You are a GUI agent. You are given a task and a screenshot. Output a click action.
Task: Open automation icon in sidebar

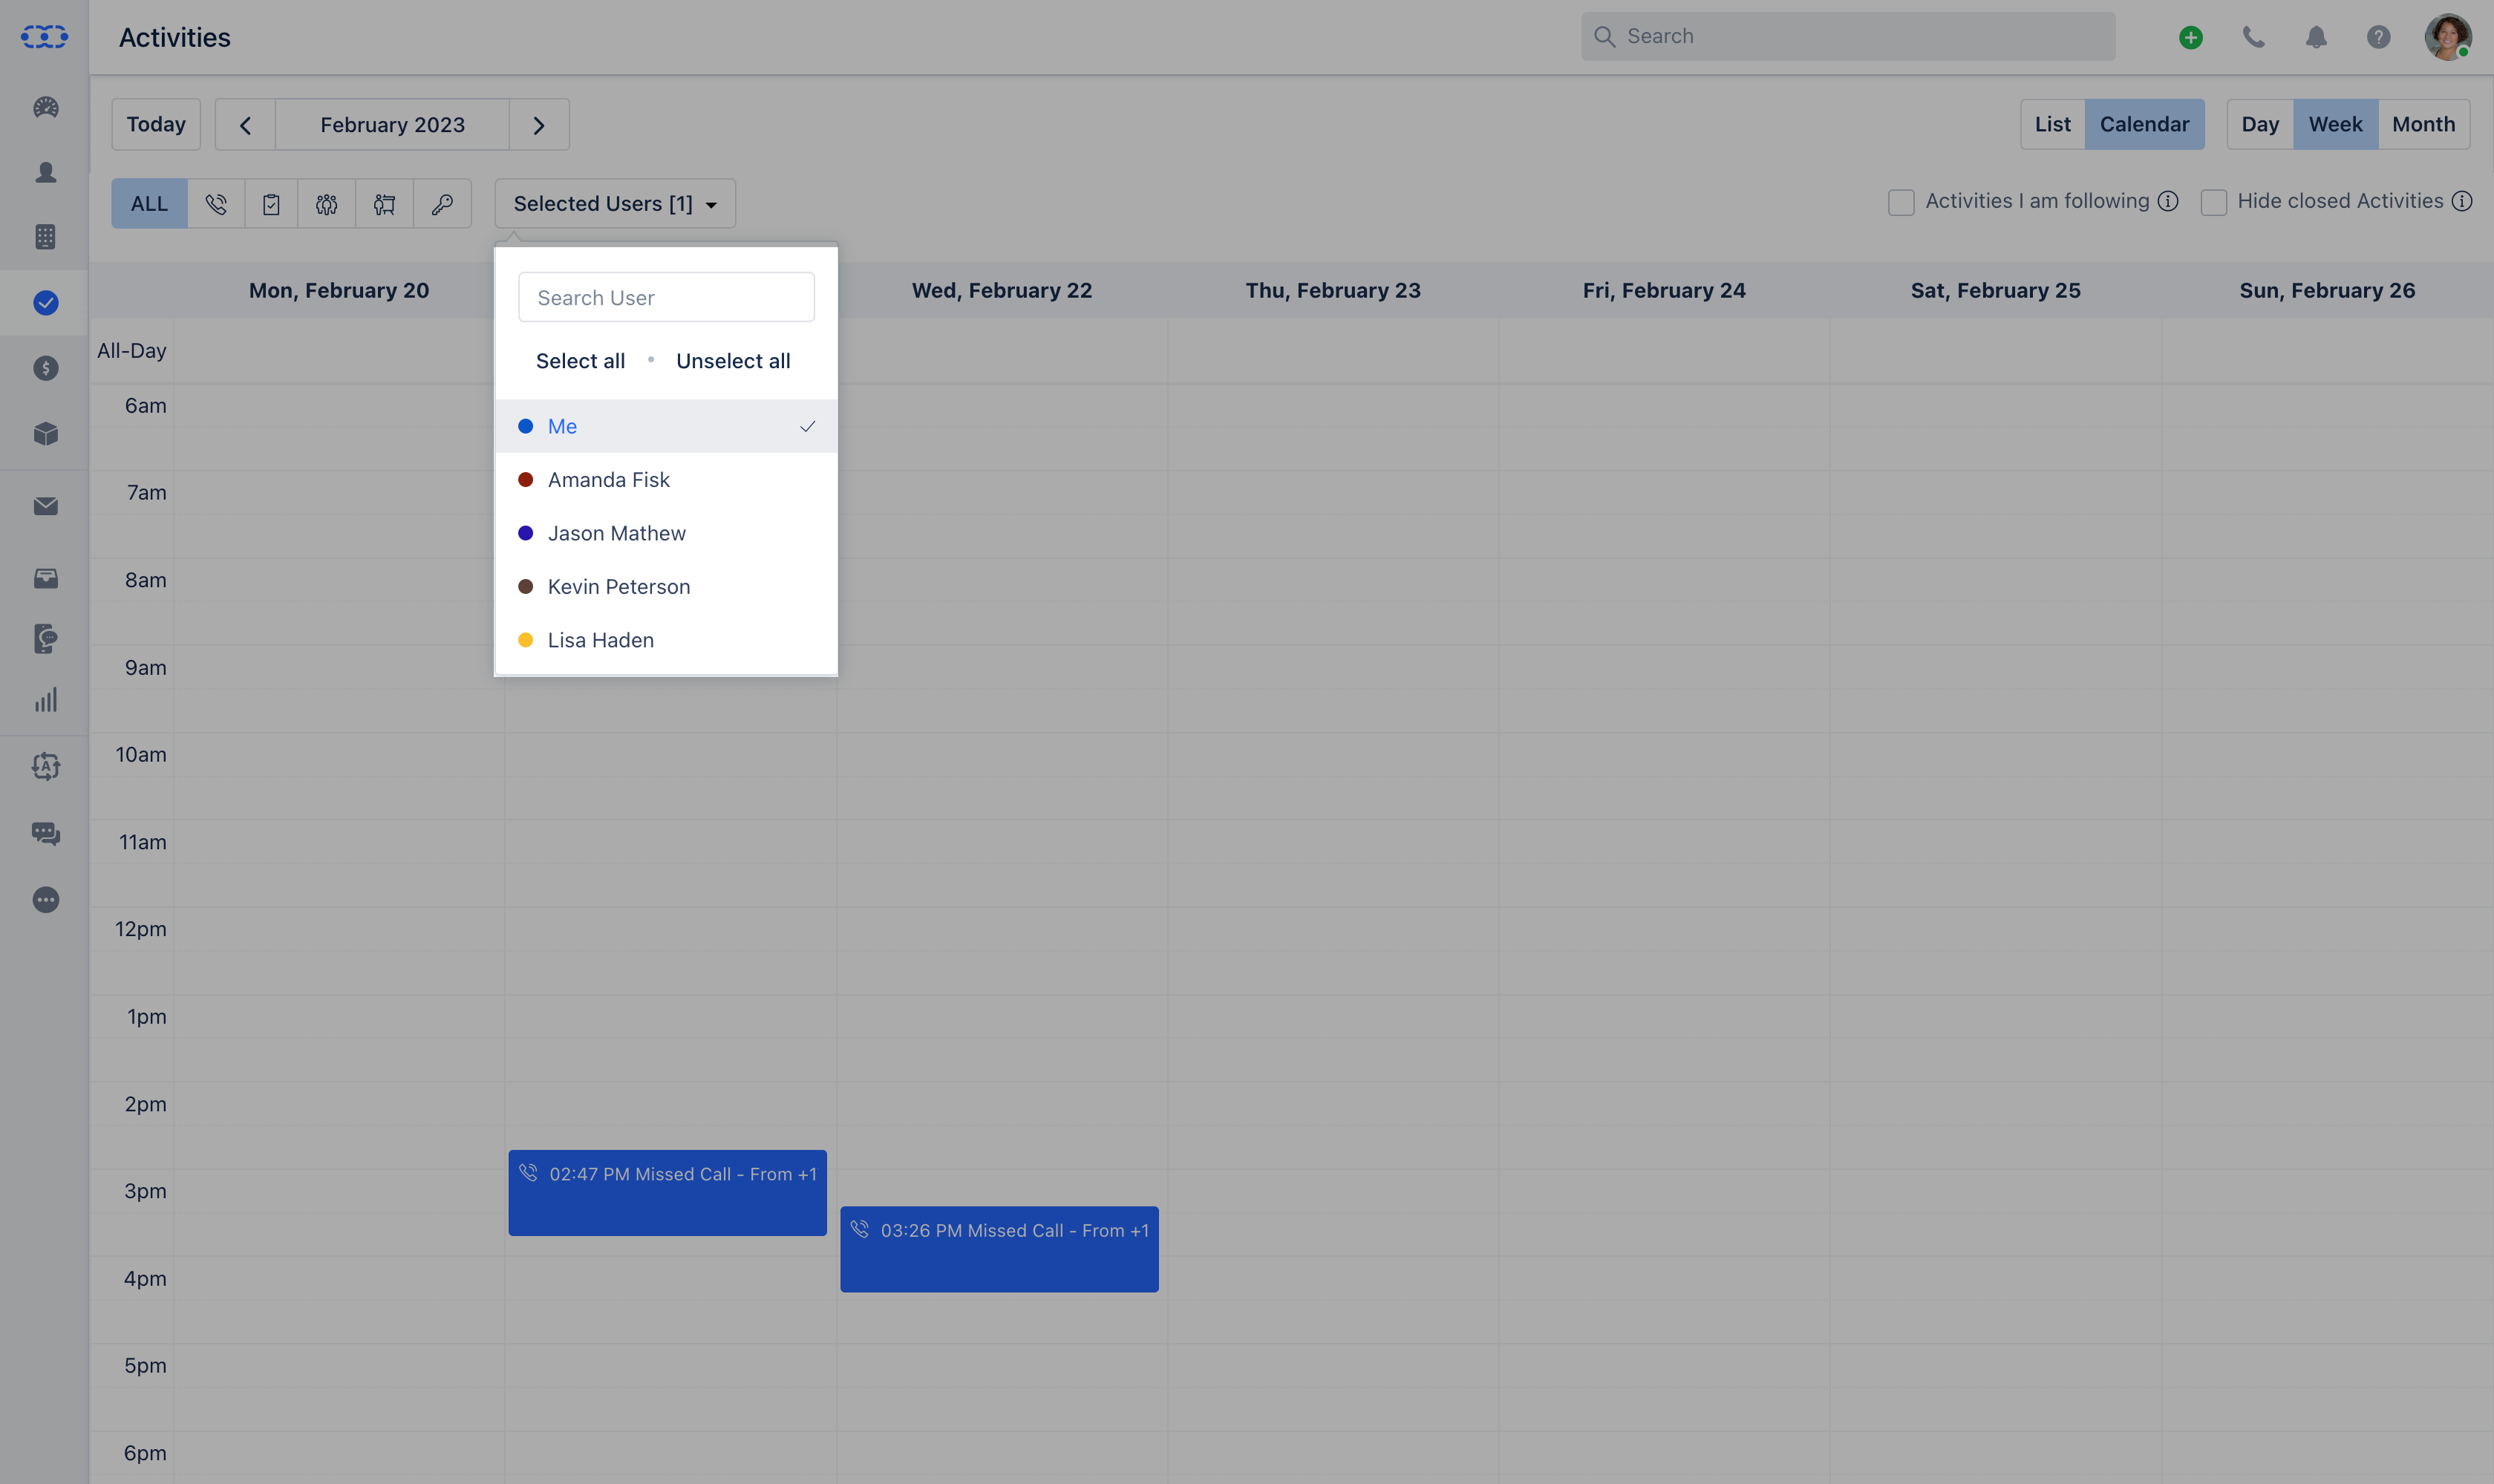point(46,766)
